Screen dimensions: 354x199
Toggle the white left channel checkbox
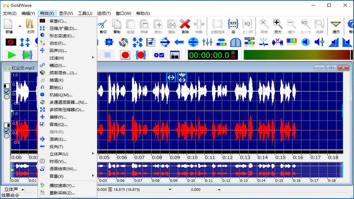pos(6,91)
